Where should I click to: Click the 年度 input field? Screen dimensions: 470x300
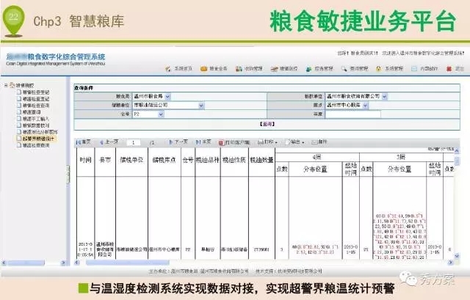pos(353,114)
